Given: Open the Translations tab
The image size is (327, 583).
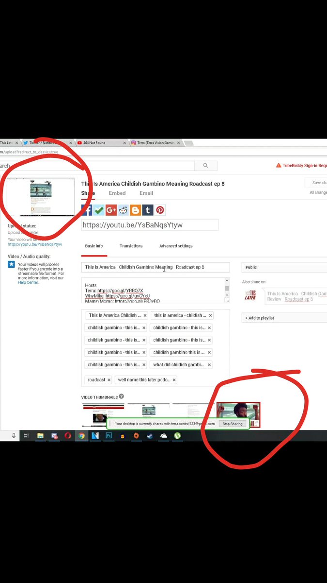Looking at the screenshot, I should (131, 246).
